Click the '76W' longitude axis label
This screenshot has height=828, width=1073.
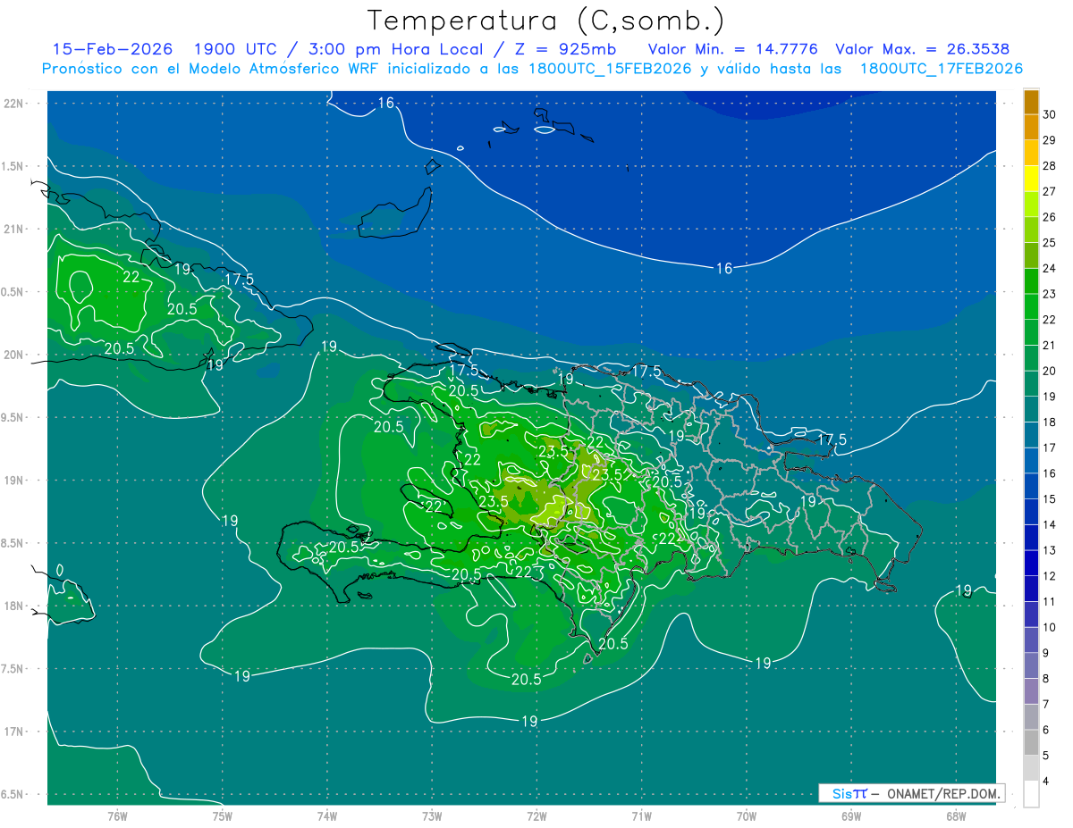(x=117, y=816)
